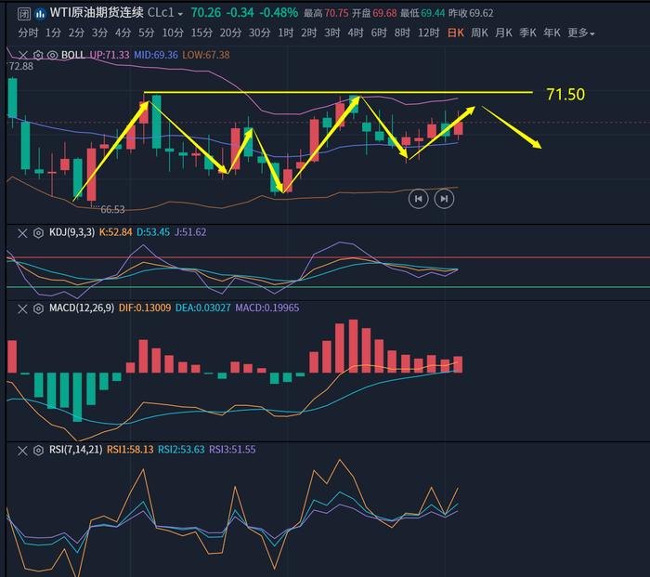Jump to next bar with the skip-forward button

click(444, 198)
